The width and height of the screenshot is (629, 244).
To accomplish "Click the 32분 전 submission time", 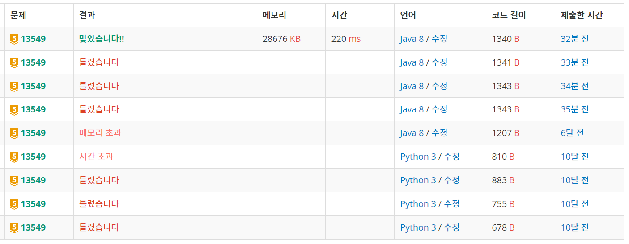I will [x=575, y=39].
